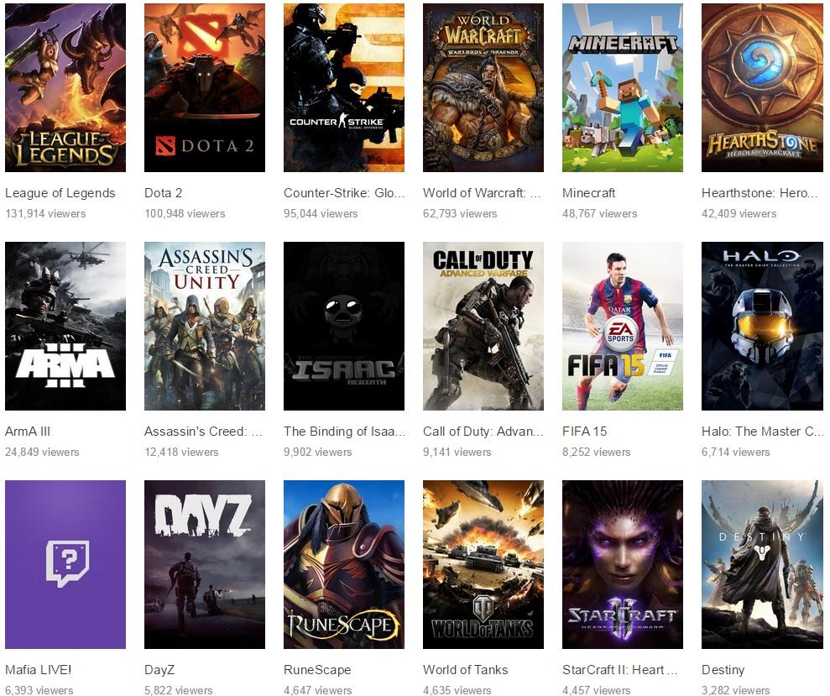Screen dimensions: 830x696
Task: Open the Dota 2 box art
Action: pyautogui.click(x=205, y=88)
